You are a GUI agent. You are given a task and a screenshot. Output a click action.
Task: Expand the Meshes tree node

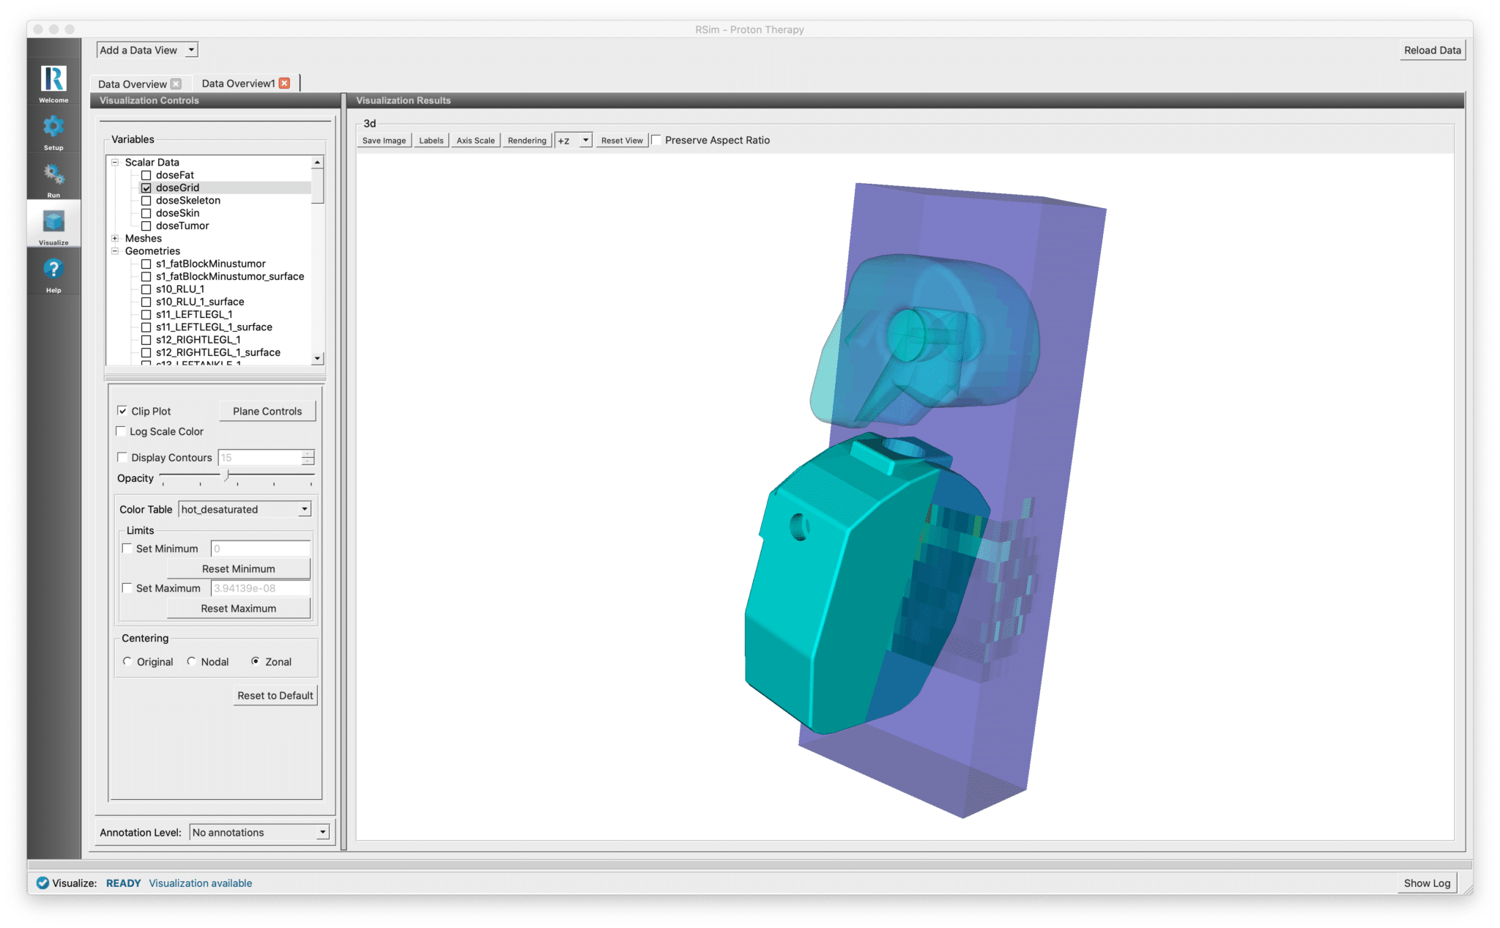click(x=115, y=238)
